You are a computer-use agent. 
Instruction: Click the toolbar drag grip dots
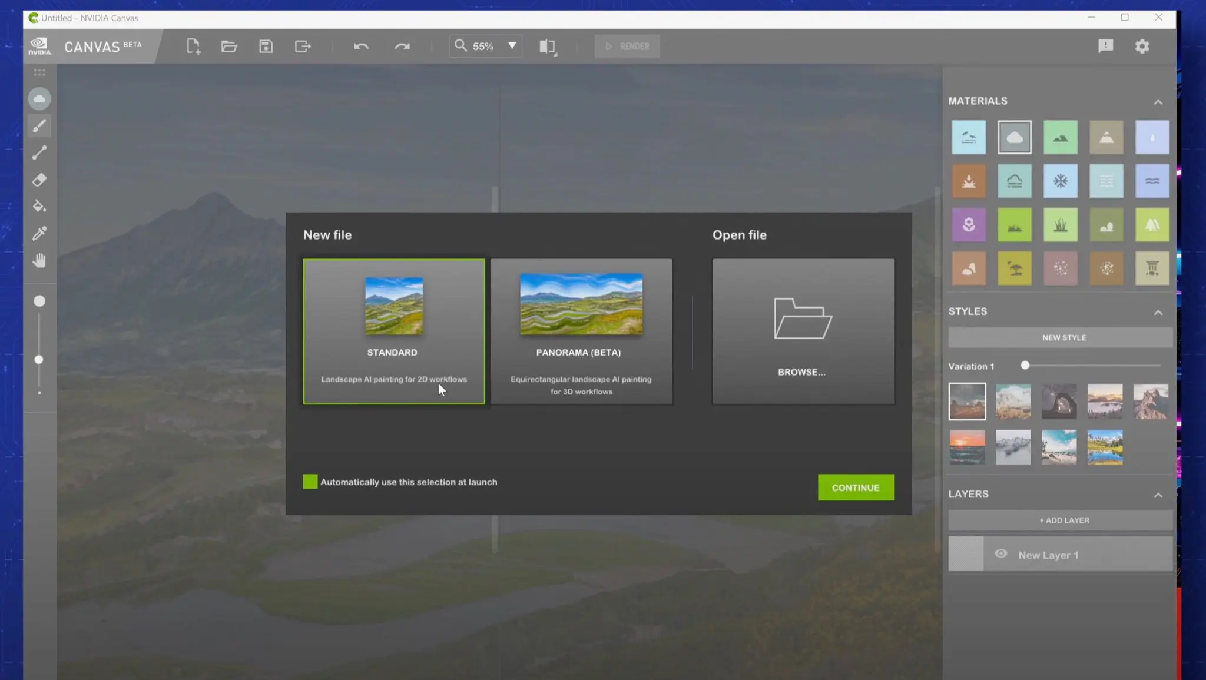39,72
